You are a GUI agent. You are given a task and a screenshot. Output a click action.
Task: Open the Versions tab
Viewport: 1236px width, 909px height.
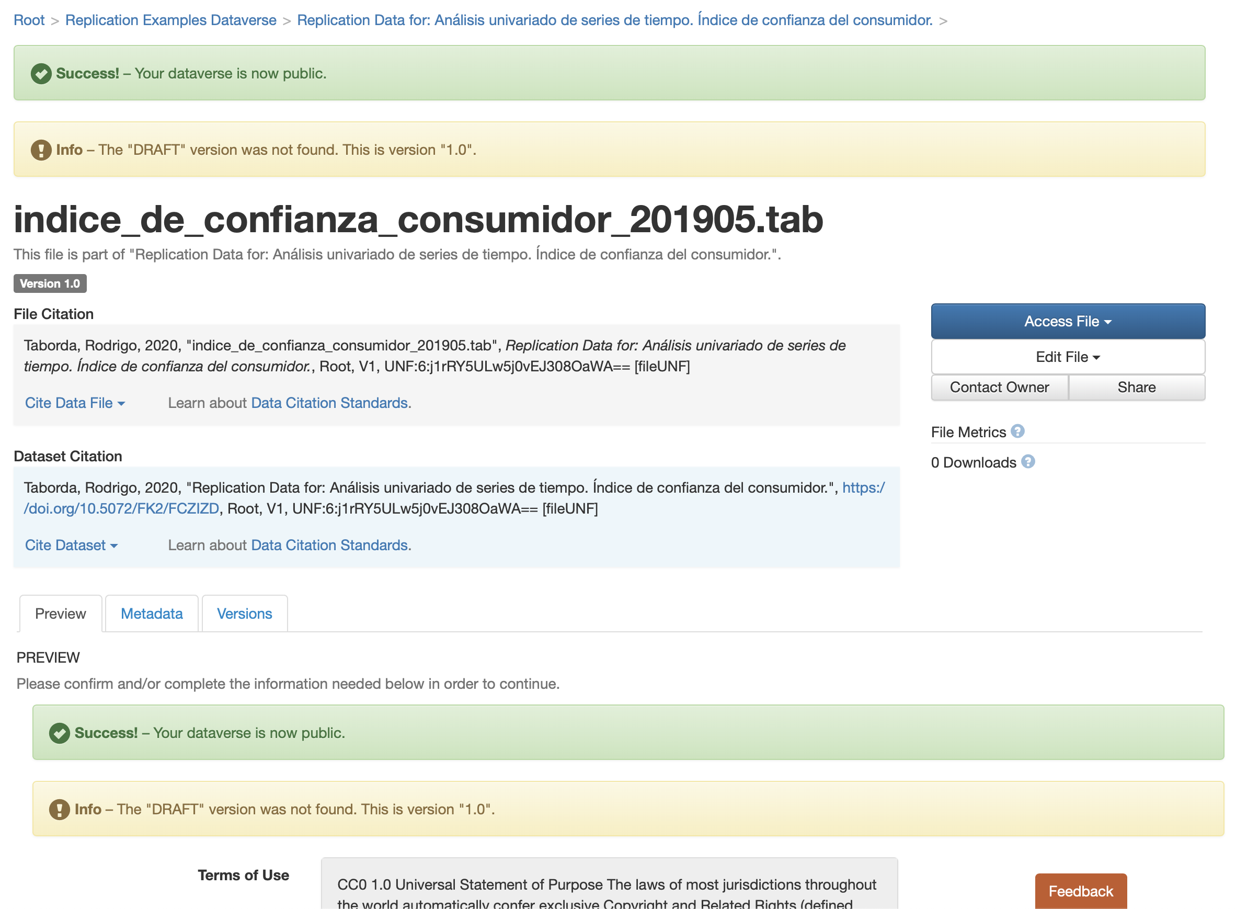click(x=244, y=613)
